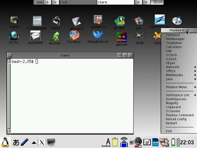The height and width of the screenshot is (148, 197).
Task: Switch to the rxvt toolbar entry
Action: coord(78,2)
